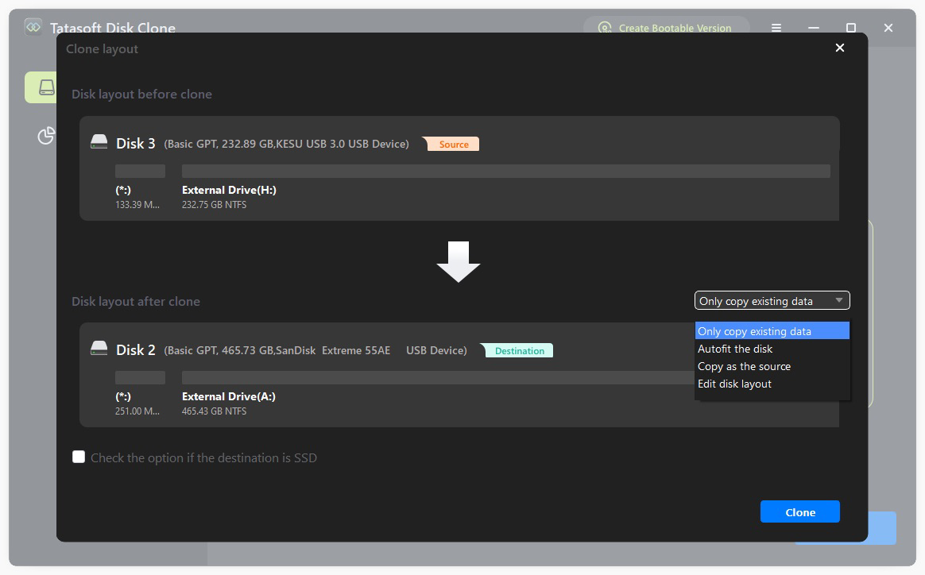The height and width of the screenshot is (575, 925).
Task: Click the circular icon beside Create Bootable Version
Action: pyautogui.click(x=605, y=28)
